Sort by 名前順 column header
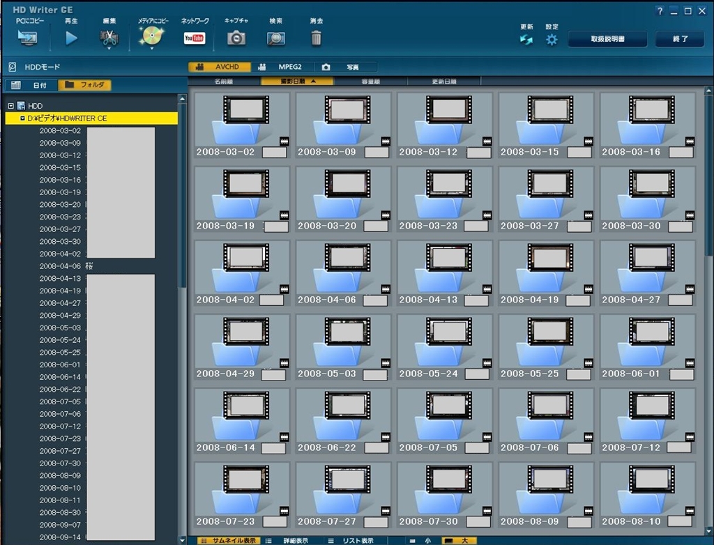Screen dimensions: 714x545 [223, 82]
